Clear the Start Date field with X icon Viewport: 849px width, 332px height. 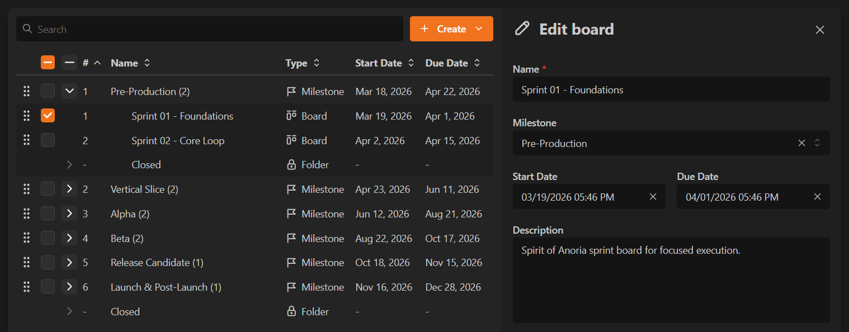pyautogui.click(x=653, y=197)
